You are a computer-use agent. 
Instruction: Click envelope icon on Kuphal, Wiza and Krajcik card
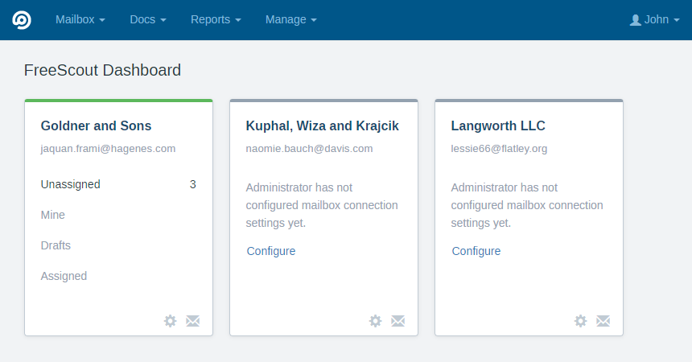(x=398, y=321)
